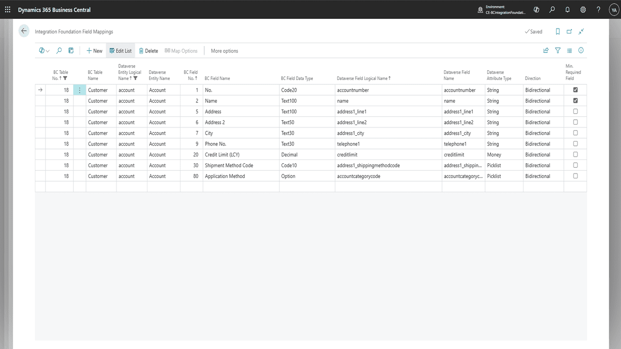621x349 pixels.
Task: Select the 'telephone1' logical name cell
Action: pos(388,144)
